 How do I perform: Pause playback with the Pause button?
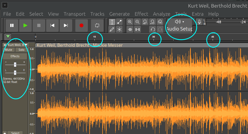coord(12,25)
